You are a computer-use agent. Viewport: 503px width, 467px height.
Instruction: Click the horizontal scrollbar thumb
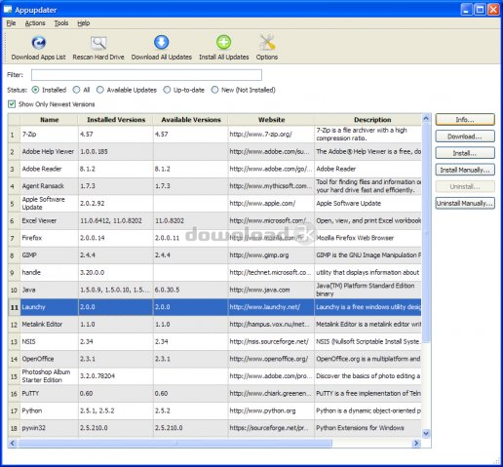(175, 443)
